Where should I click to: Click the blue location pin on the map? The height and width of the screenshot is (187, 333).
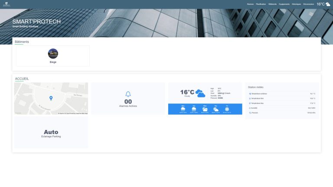51,98
